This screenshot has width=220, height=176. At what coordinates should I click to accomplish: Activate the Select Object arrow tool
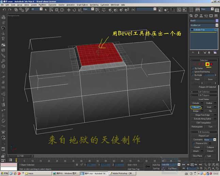pos(46,10)
